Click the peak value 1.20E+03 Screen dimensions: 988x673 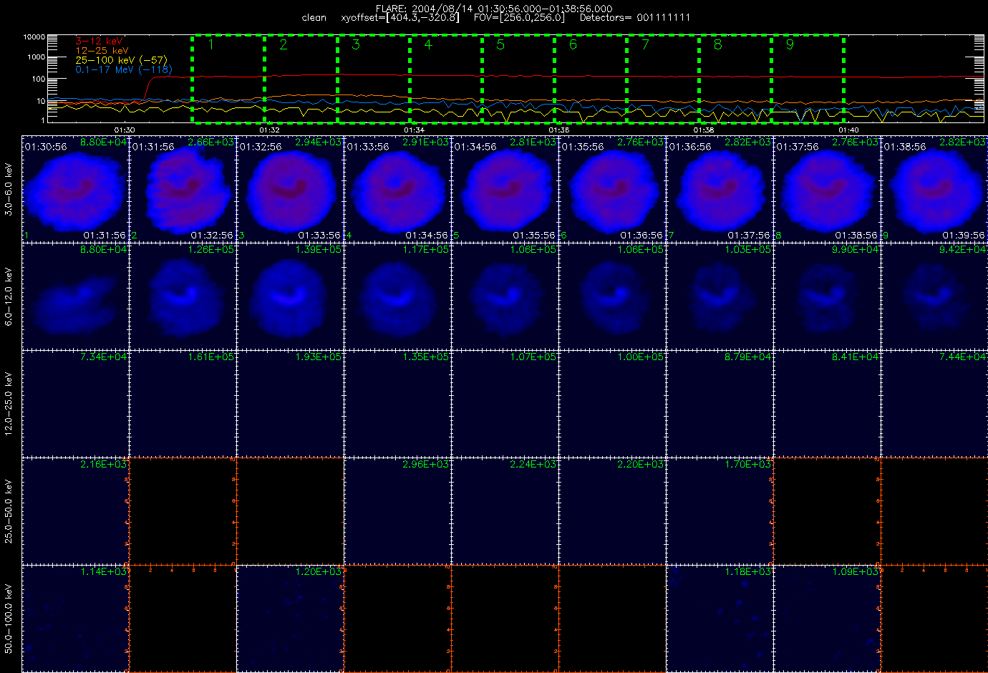[319, 572]
